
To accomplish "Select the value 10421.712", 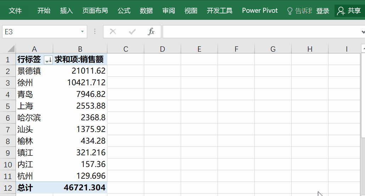I will click(80, 82).
